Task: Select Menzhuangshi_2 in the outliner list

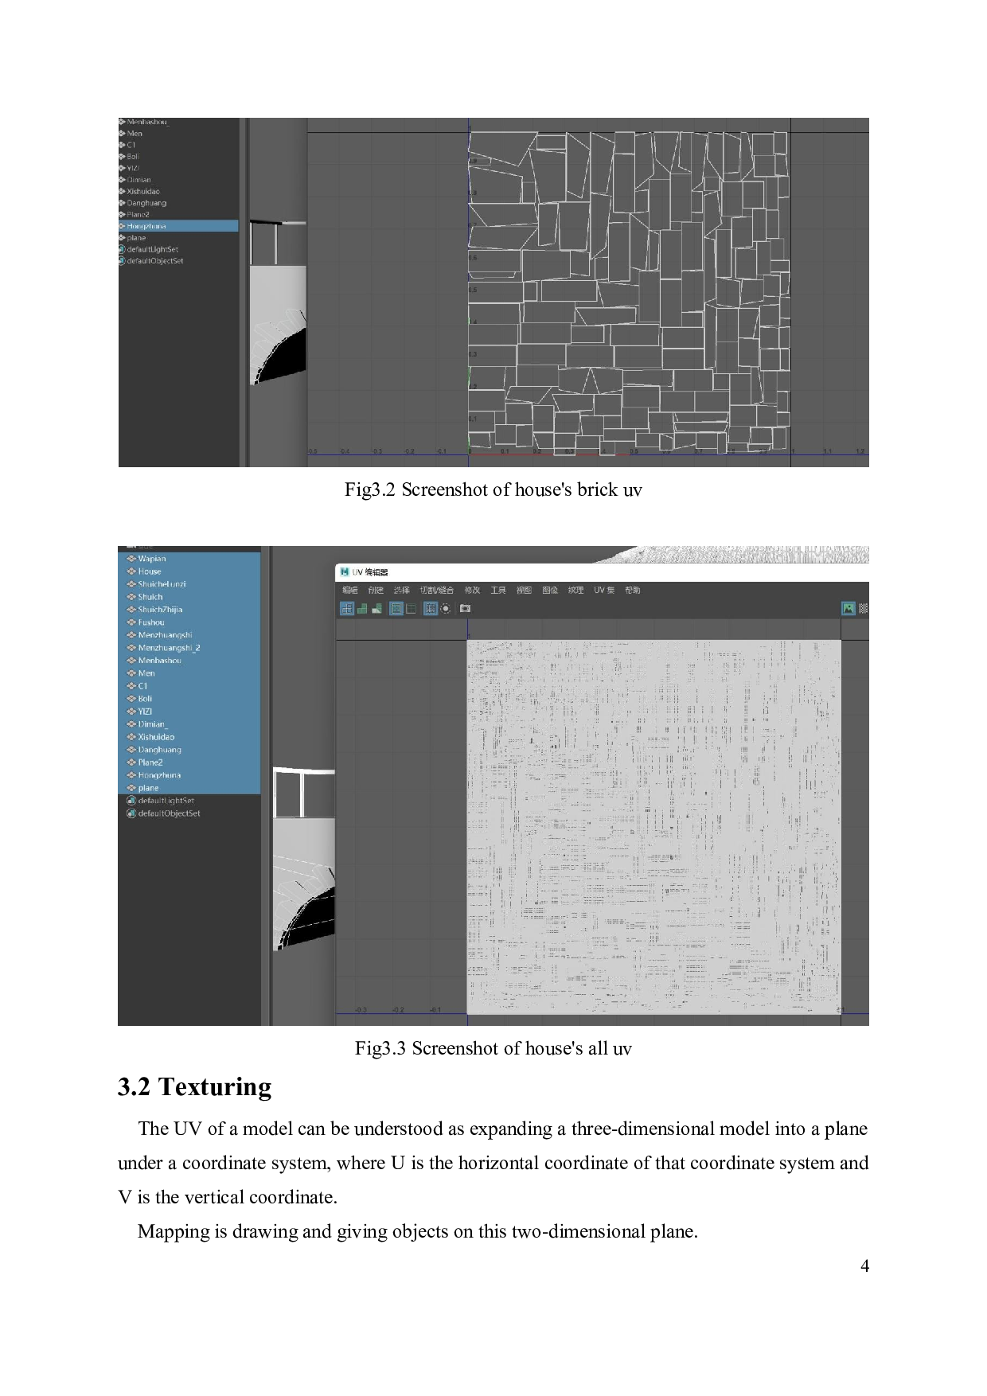Action: click(169, 648)
